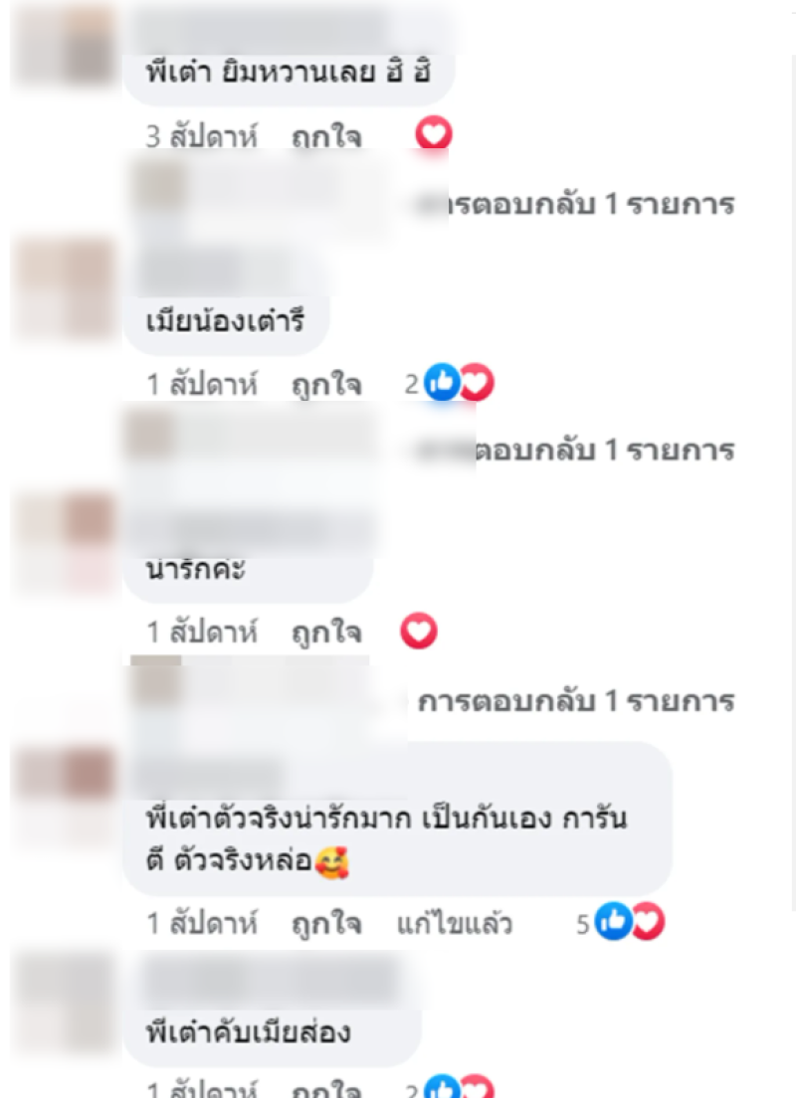Click heart reaction under 'พี่เต๋า ยิ้มหวานเลย' comment
Image resolution: width=796 pixels, height=1098 pixels.
point(433,133)
